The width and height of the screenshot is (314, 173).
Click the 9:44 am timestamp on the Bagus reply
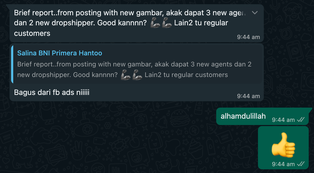(248, 96)
